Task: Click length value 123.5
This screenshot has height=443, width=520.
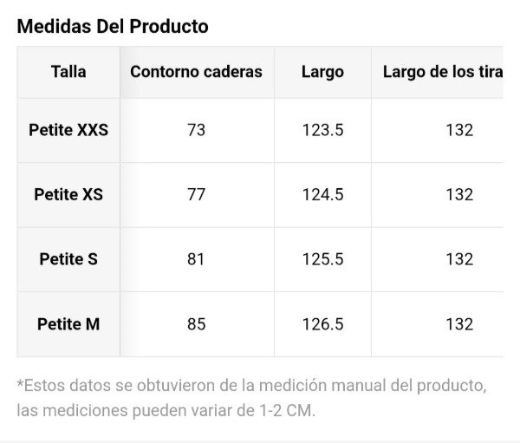Action: pyautogui.click(x=322, y=130)
